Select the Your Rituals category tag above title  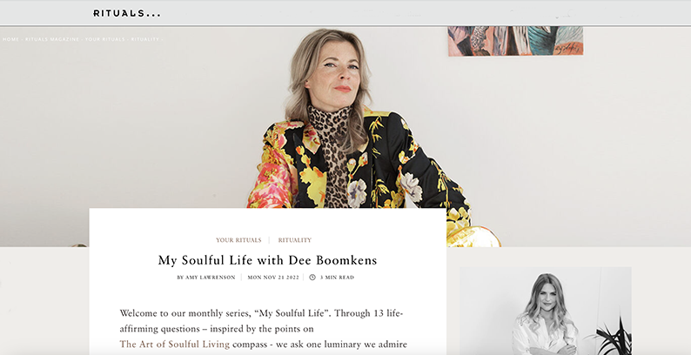(x=238, y=240)
